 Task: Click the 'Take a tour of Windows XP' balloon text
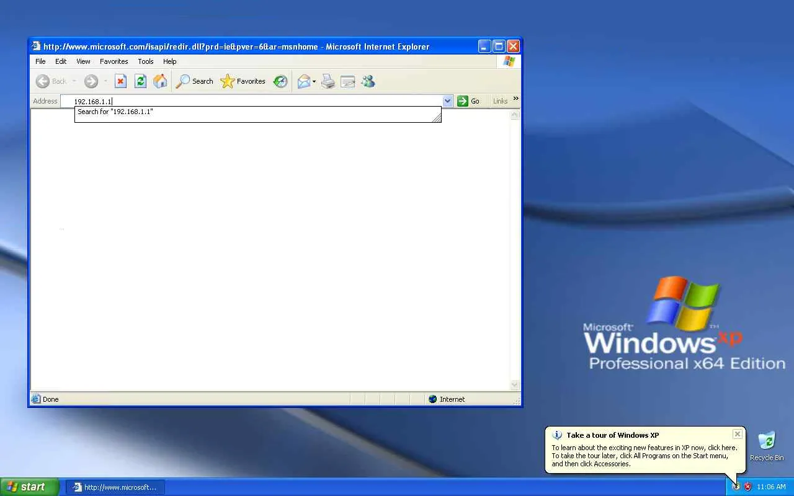(612, 435)
